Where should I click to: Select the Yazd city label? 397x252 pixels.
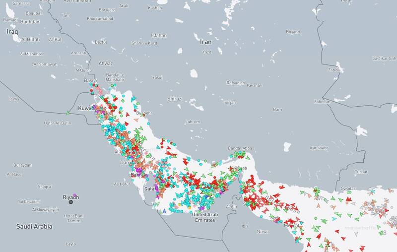click(x=207, y=52)
